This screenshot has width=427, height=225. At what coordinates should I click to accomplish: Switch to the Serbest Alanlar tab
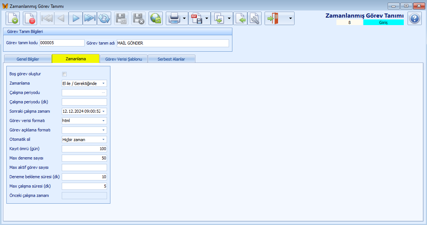click(171, 59)
